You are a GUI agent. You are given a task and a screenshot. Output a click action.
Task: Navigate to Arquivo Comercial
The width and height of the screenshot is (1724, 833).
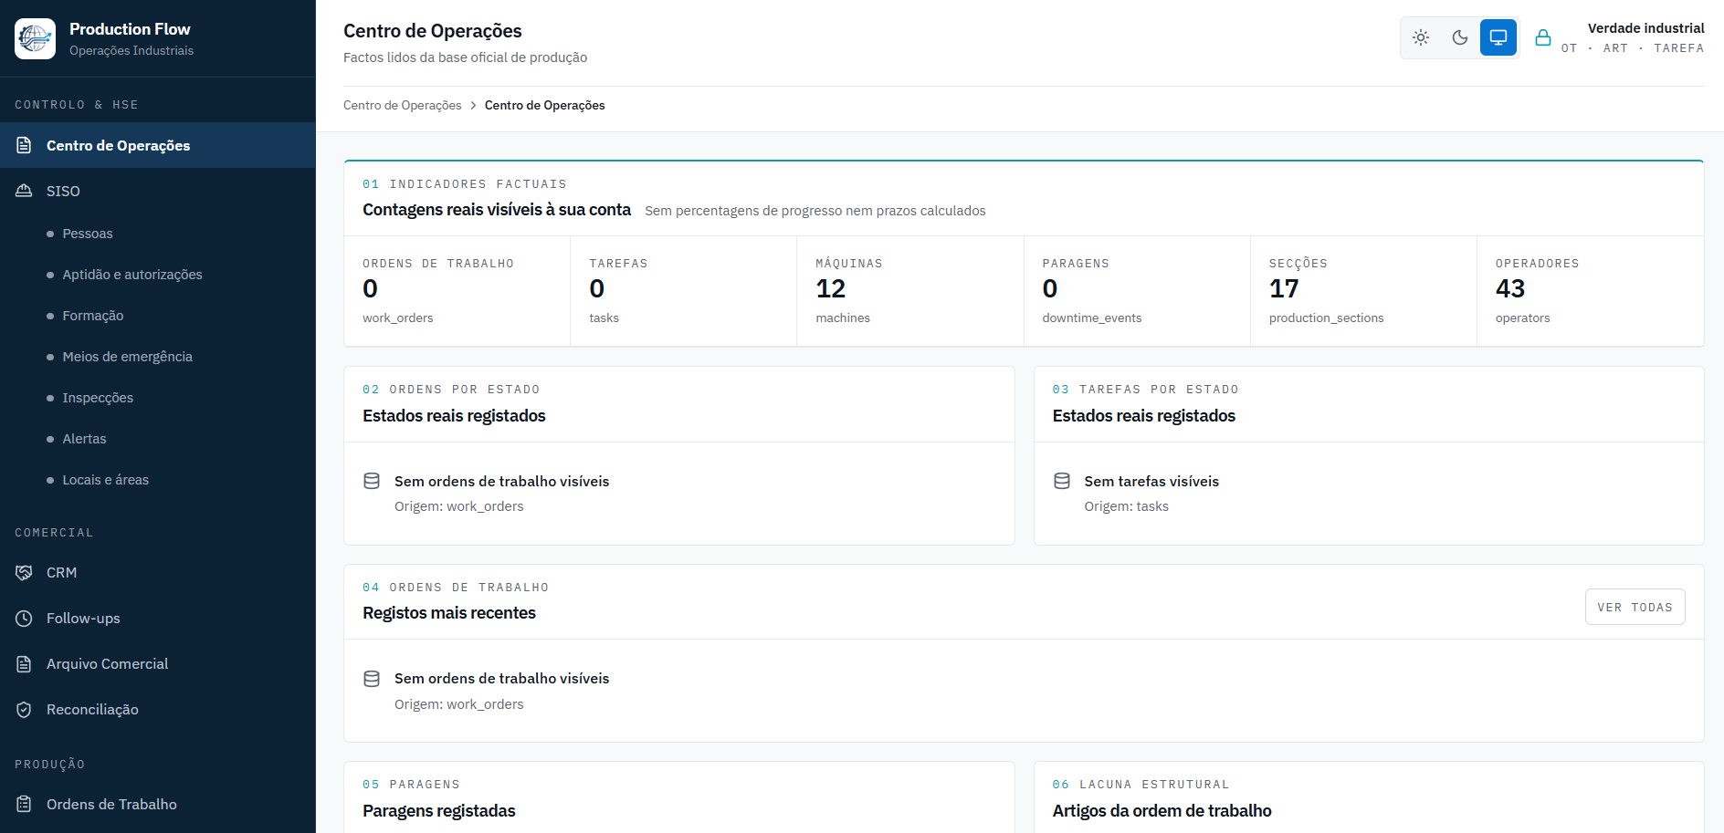[x=158, y=664]
